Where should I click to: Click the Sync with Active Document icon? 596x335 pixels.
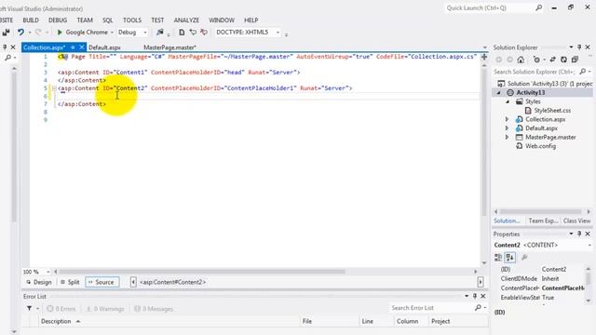(x=552, y=60)
